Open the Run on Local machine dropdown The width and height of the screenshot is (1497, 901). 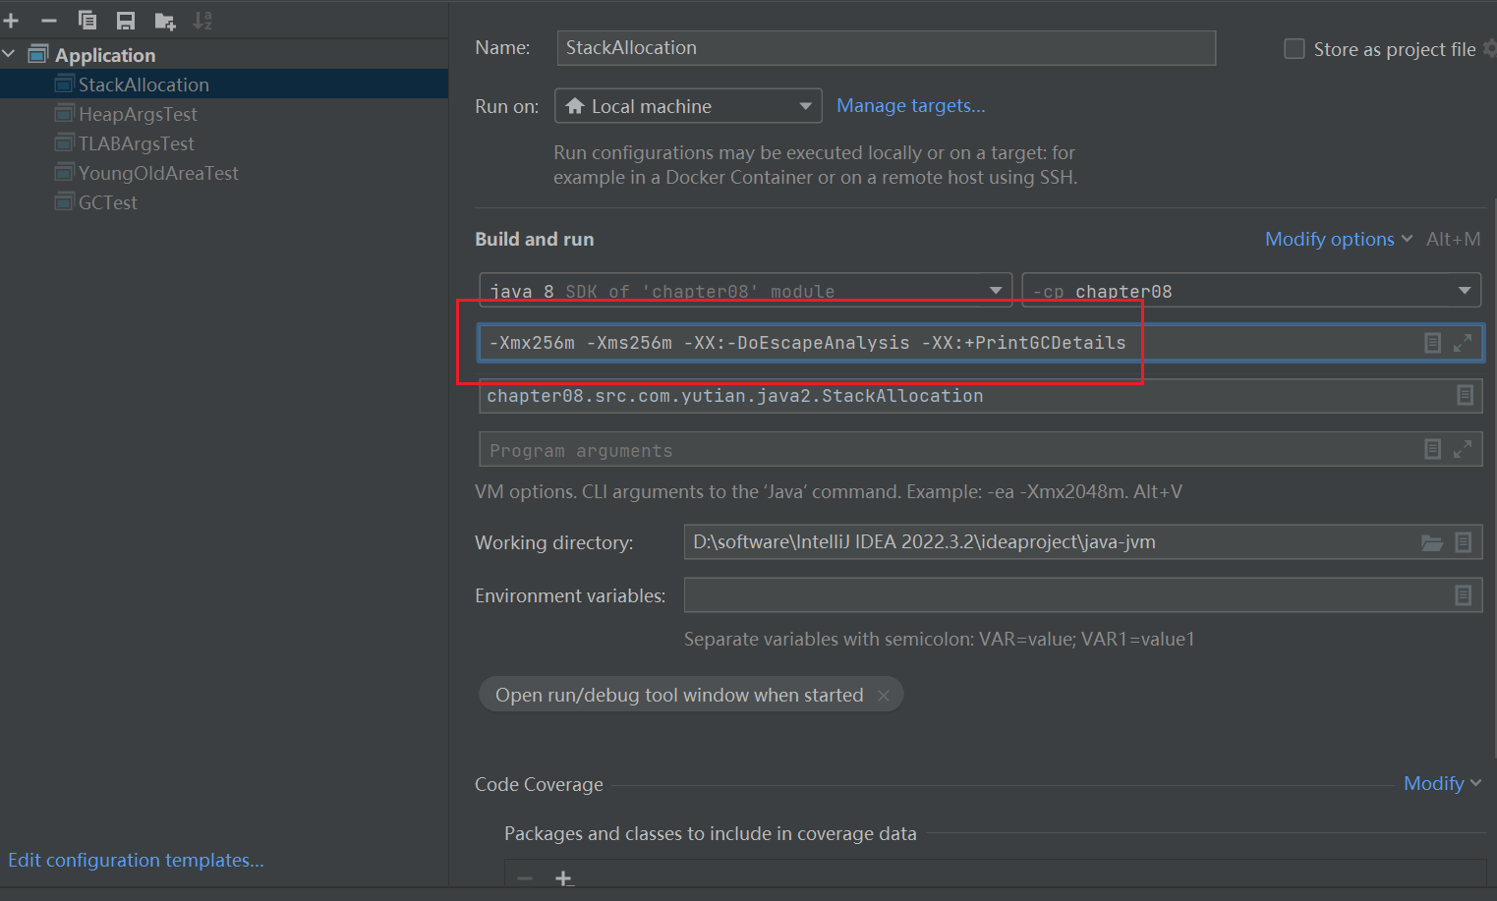click(688, 106)
